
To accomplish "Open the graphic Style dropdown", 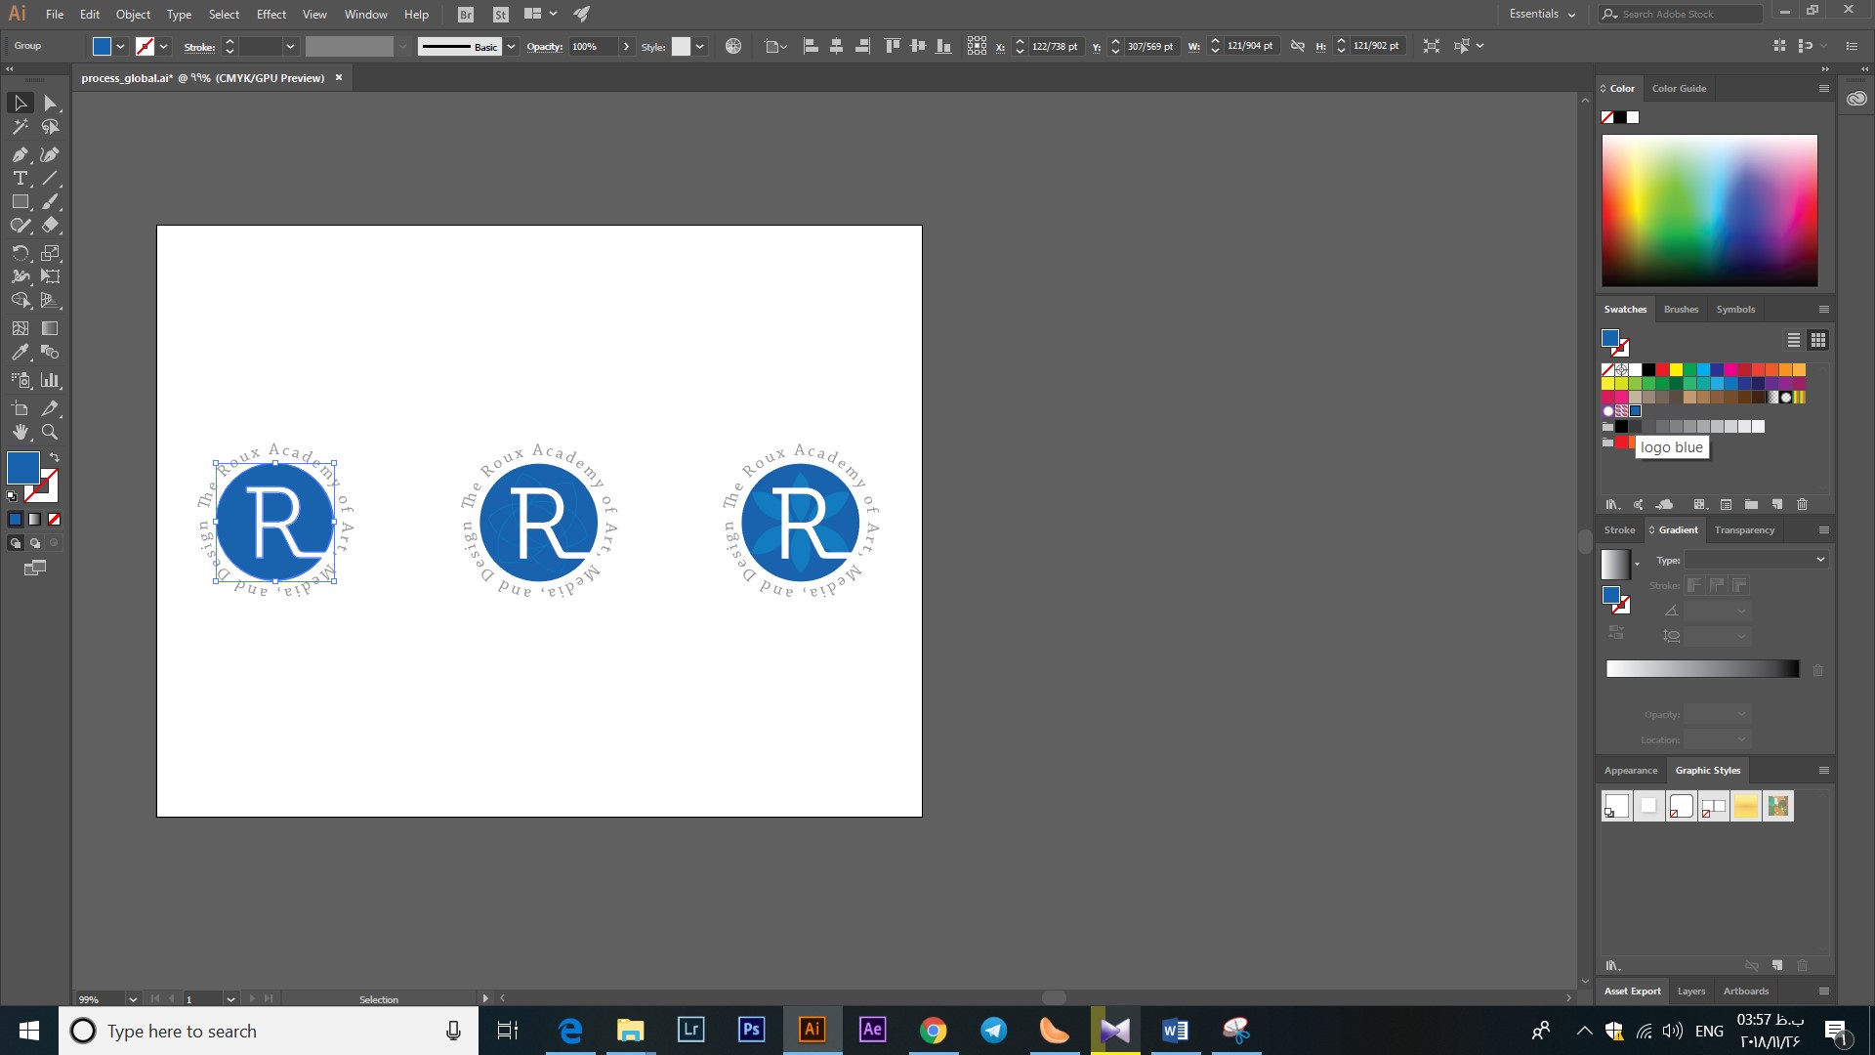I will click(x=699, y=47).
